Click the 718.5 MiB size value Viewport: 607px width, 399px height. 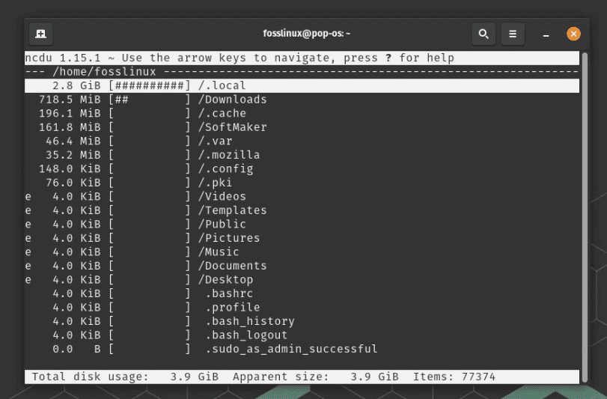pos(70,100)
